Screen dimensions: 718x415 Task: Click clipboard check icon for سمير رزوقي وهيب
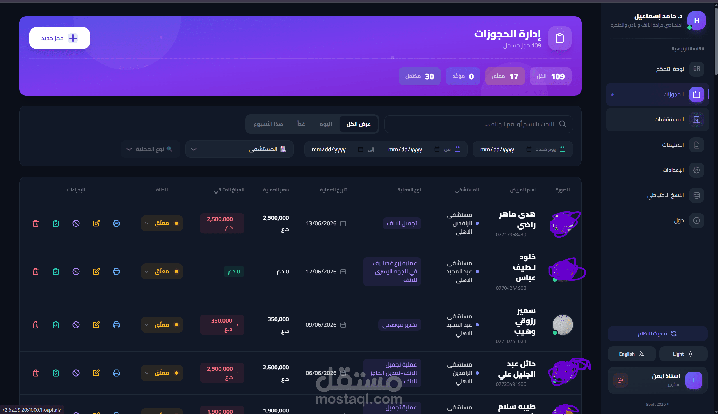coord(56,325)
